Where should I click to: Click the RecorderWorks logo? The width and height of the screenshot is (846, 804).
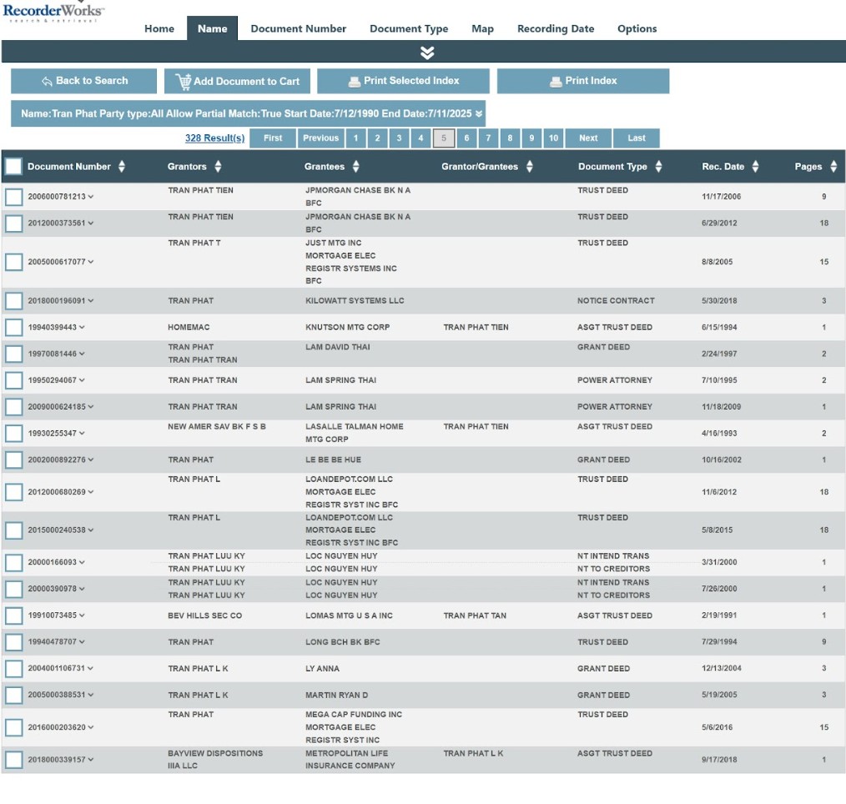click(53, 12)
